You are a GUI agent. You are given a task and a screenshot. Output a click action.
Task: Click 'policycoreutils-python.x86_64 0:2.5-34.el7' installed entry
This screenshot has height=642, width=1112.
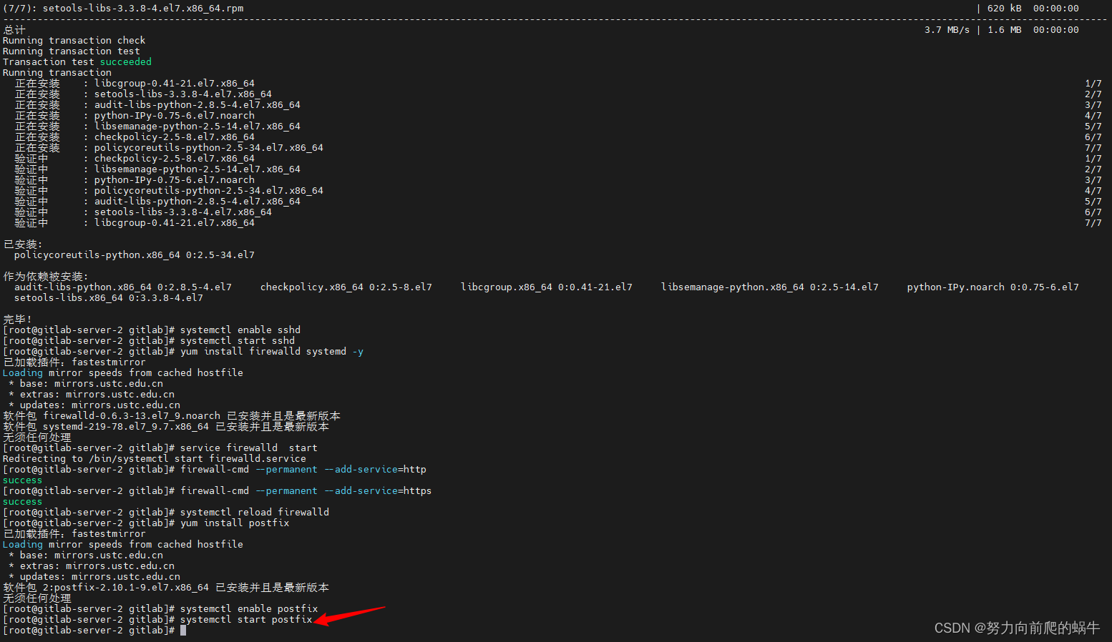[135, 255]
